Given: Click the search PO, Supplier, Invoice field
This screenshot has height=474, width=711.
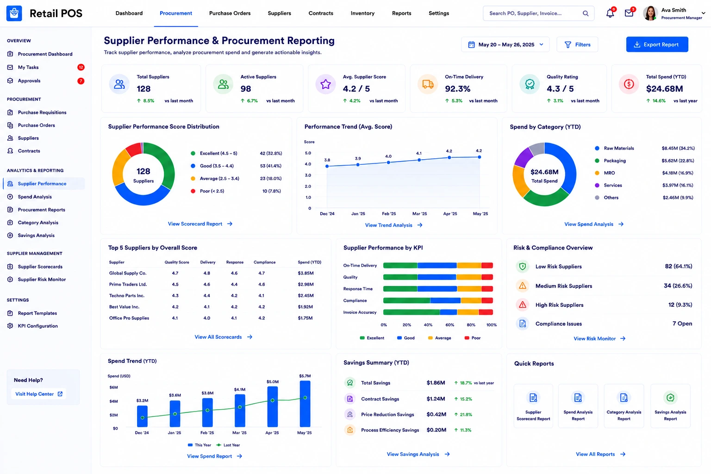Looking at the screenshot, I should pos(538,13).
